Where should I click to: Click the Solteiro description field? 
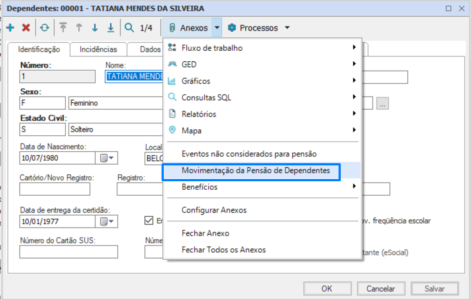pyautogui.click(x=116, y=129)
